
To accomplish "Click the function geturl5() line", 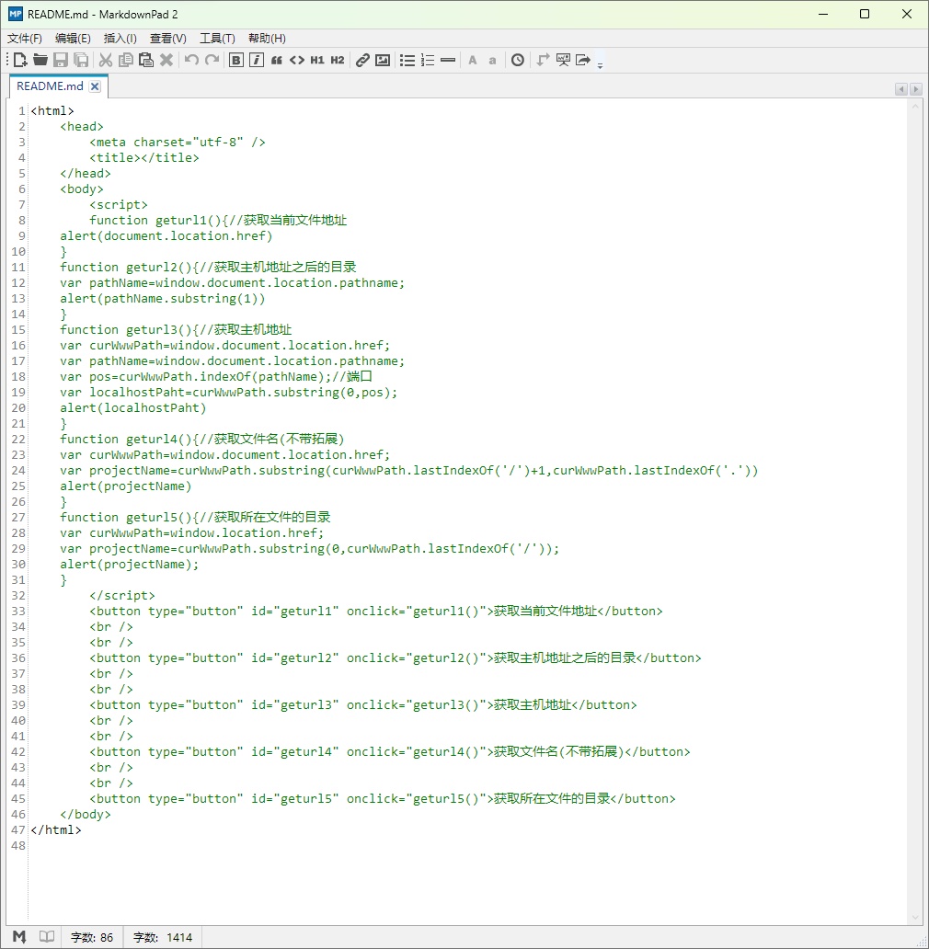I will tap(196, 517).
